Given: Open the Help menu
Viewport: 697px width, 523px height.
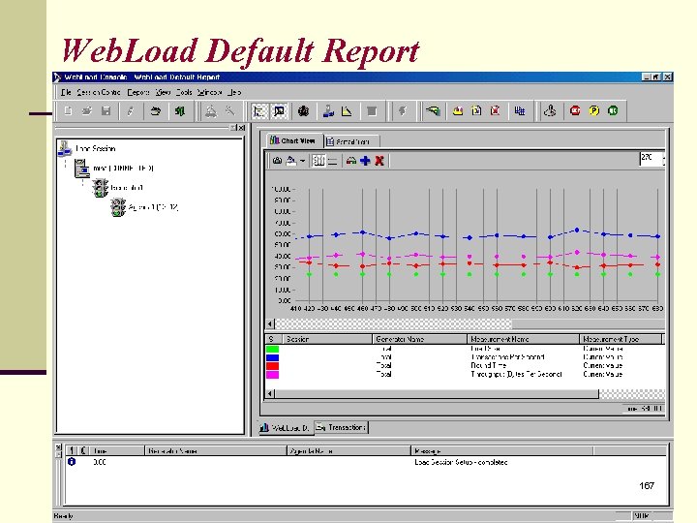Looking at the screenshot, I should 234,92.
